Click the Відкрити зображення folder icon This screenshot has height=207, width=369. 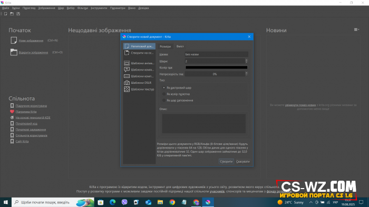click(x=14, y=52)
